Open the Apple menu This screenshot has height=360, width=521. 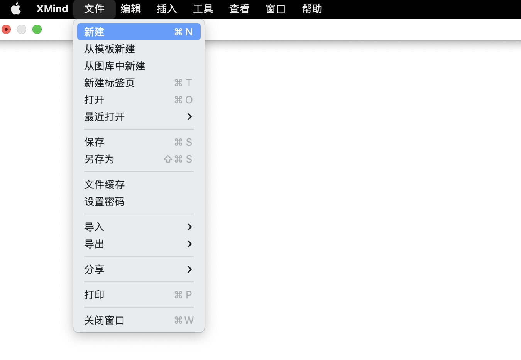click(16, 9)
